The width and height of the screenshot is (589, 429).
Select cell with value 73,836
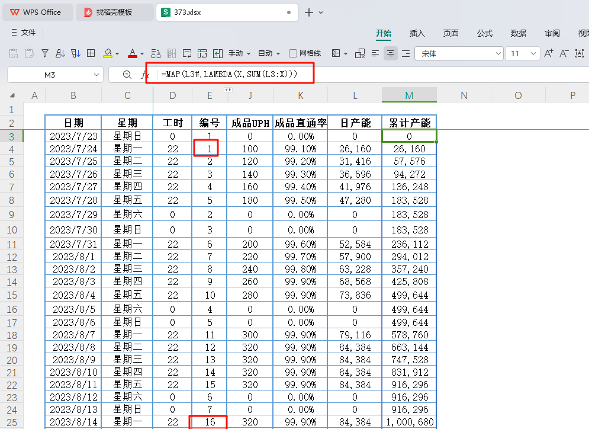tap(355, 295)
